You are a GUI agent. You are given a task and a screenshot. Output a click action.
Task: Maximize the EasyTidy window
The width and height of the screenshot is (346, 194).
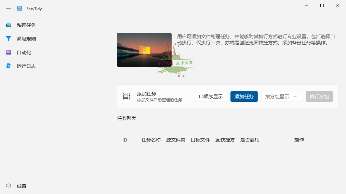click(322, 5)
